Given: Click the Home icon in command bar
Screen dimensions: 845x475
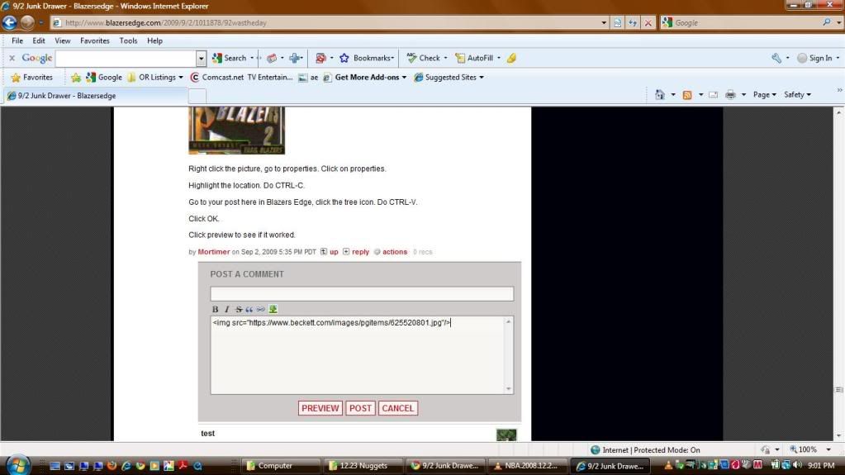Looking at the screenshot, I should pyautogui.click(x=660, y=95).
